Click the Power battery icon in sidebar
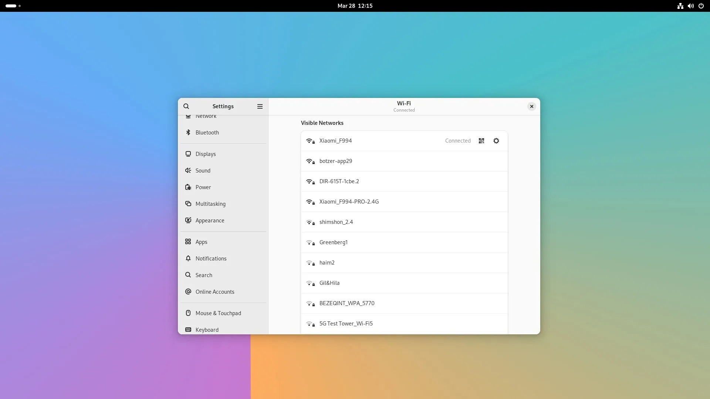Screen dimensions: 710x399 [x=188, y=187]
